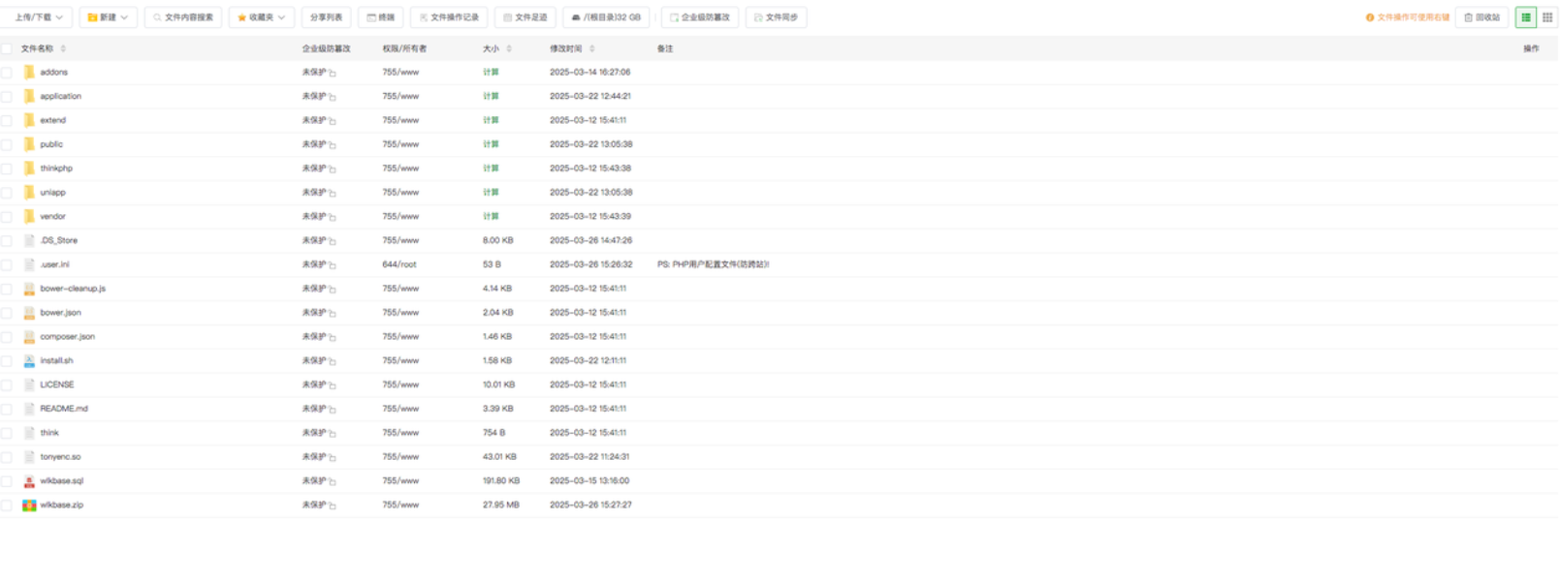Click 计算 to calculate thinkphp folder size
The width and height of the screenshot is (1561, 583).
(x=491, y=169)
